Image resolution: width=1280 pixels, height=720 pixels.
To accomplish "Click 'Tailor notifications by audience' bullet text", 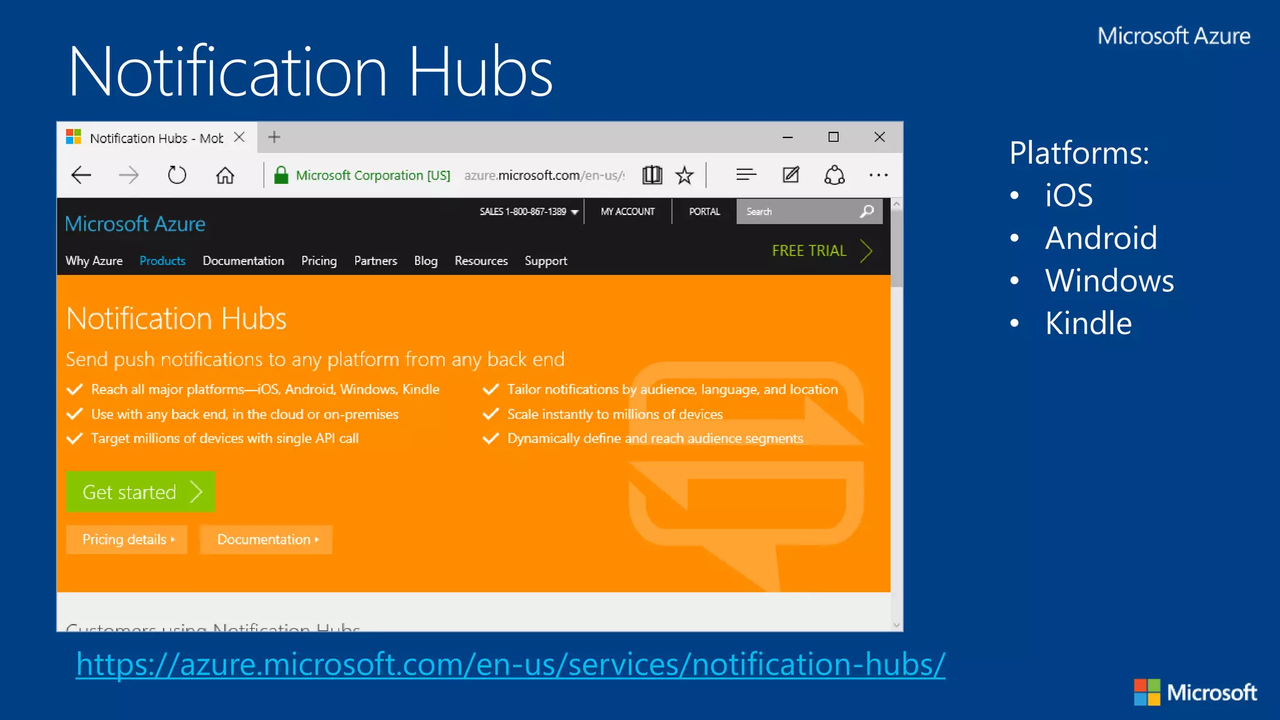I will pyautogui.click(x=672, y=389).
